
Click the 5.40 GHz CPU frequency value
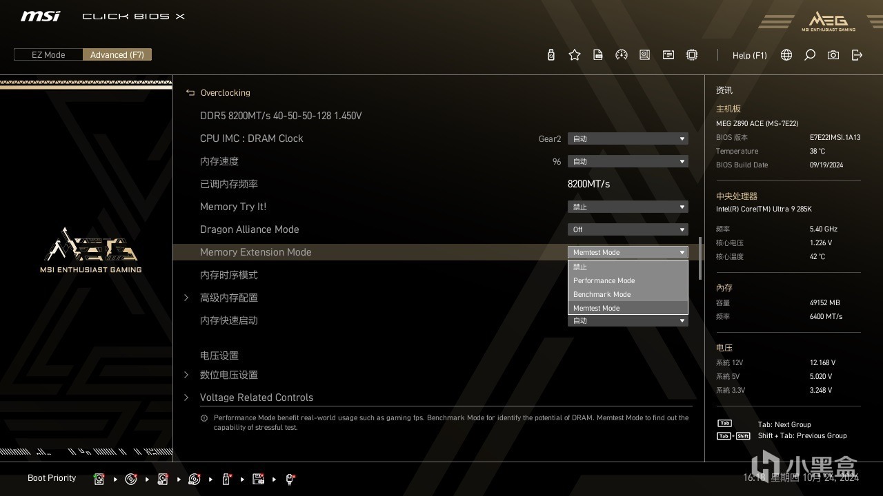(824, 229)
